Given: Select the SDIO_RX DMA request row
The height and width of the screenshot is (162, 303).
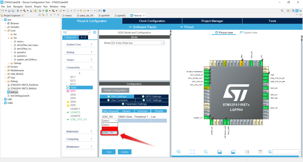Looking at the screenshot, I should 134,117.
